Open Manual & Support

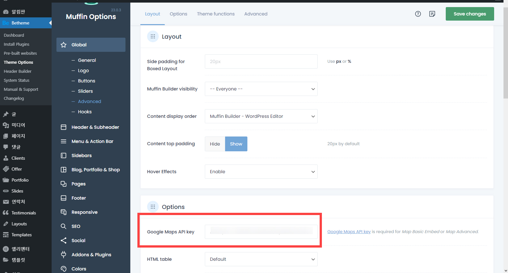point(21,89)
